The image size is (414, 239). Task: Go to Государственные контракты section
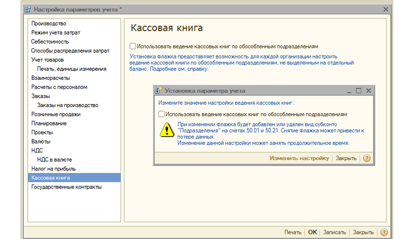point(66,187)
